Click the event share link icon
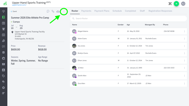The width and height of the screenshot is (189, 106). point(53,11)
